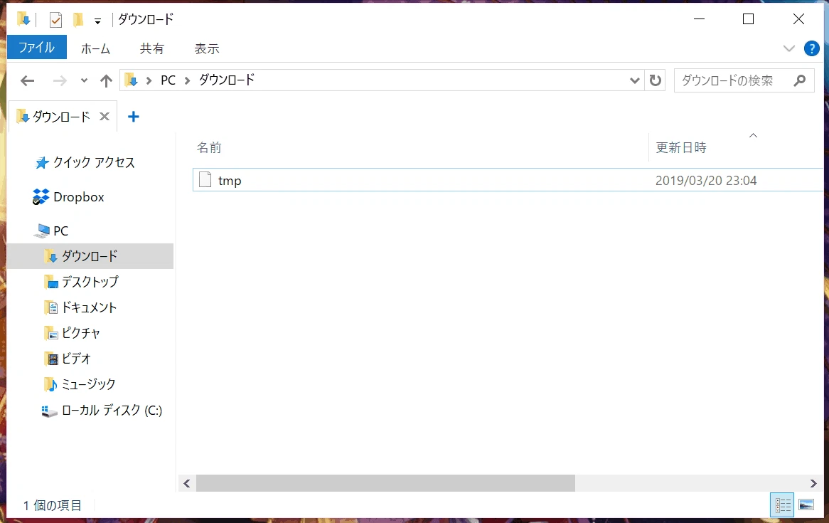Switch to details view with the status bar icon
Viewport: 829px width, 523px height.
pos(783,505)
